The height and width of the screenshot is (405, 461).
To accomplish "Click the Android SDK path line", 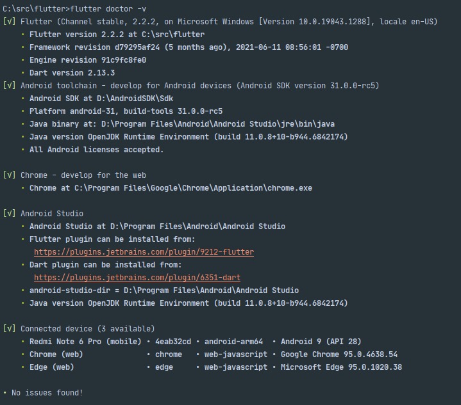I will [101, 99].
